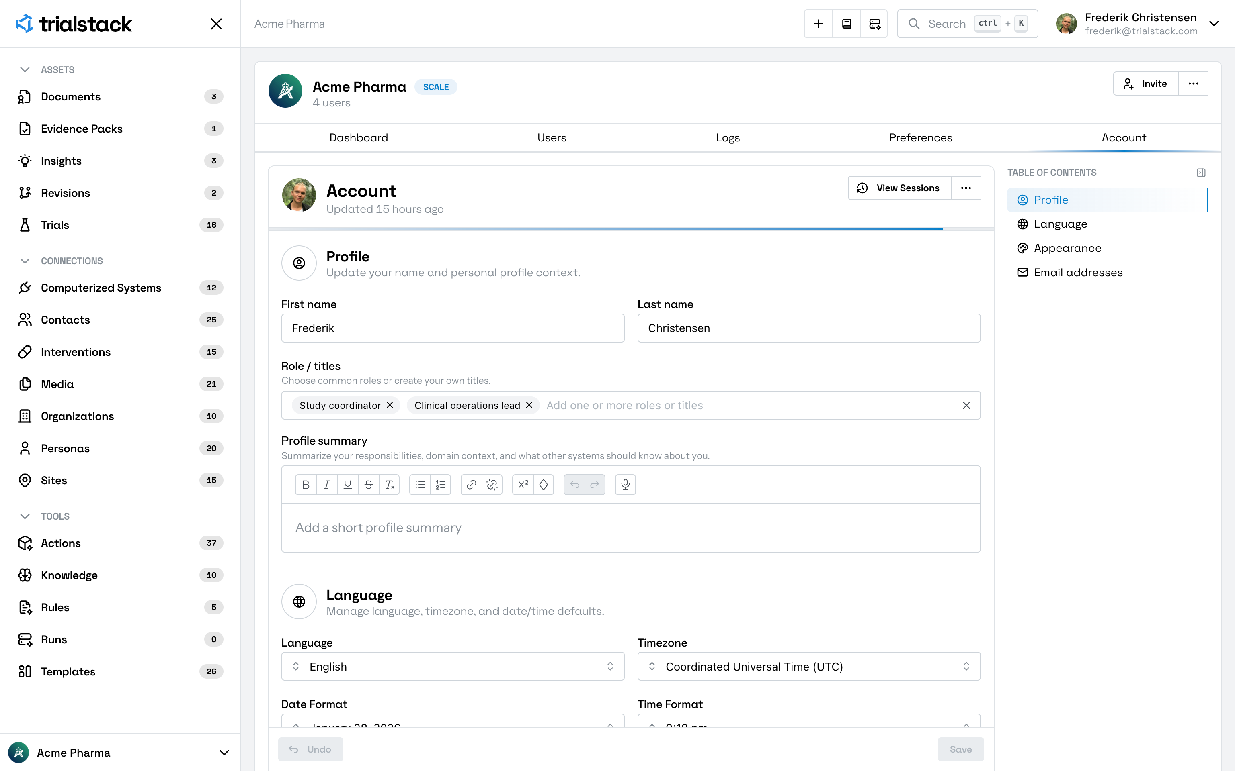Click the First name input field
The height and width of the screenshot is (771, 1235).
(453, 328)
